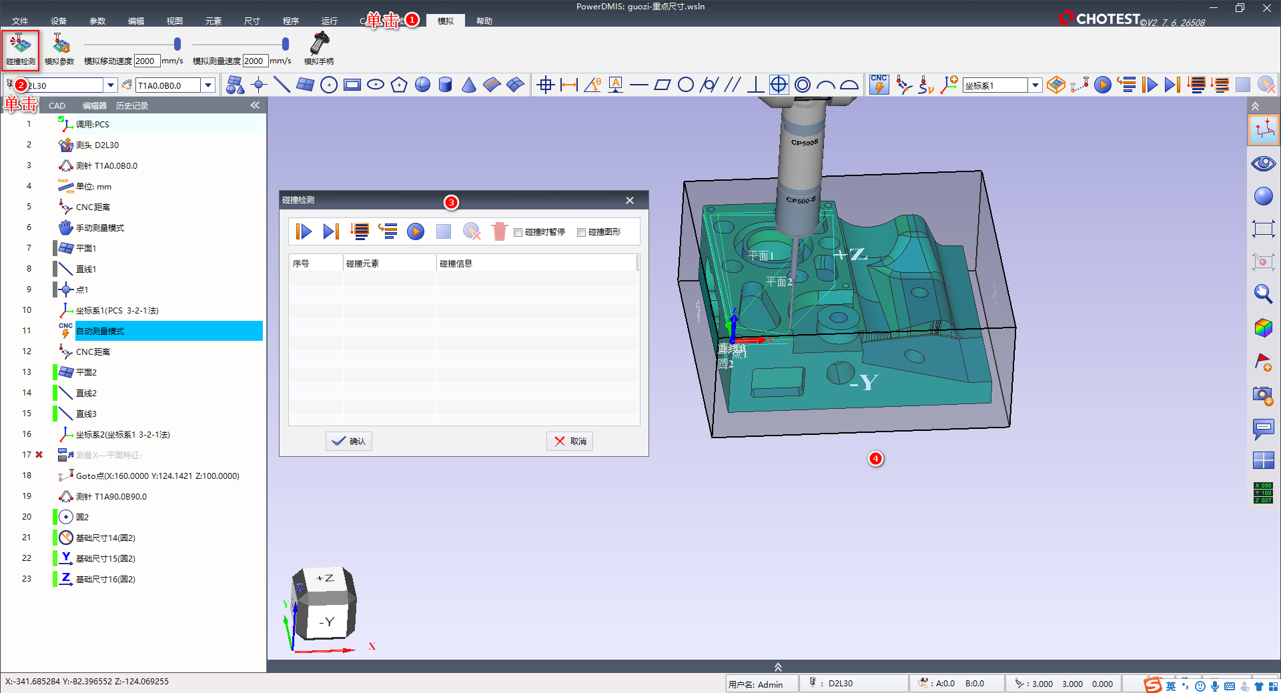Screen dimensions: 1281x693
Task: Open the color cube render icon
Action: point(1263,327)
